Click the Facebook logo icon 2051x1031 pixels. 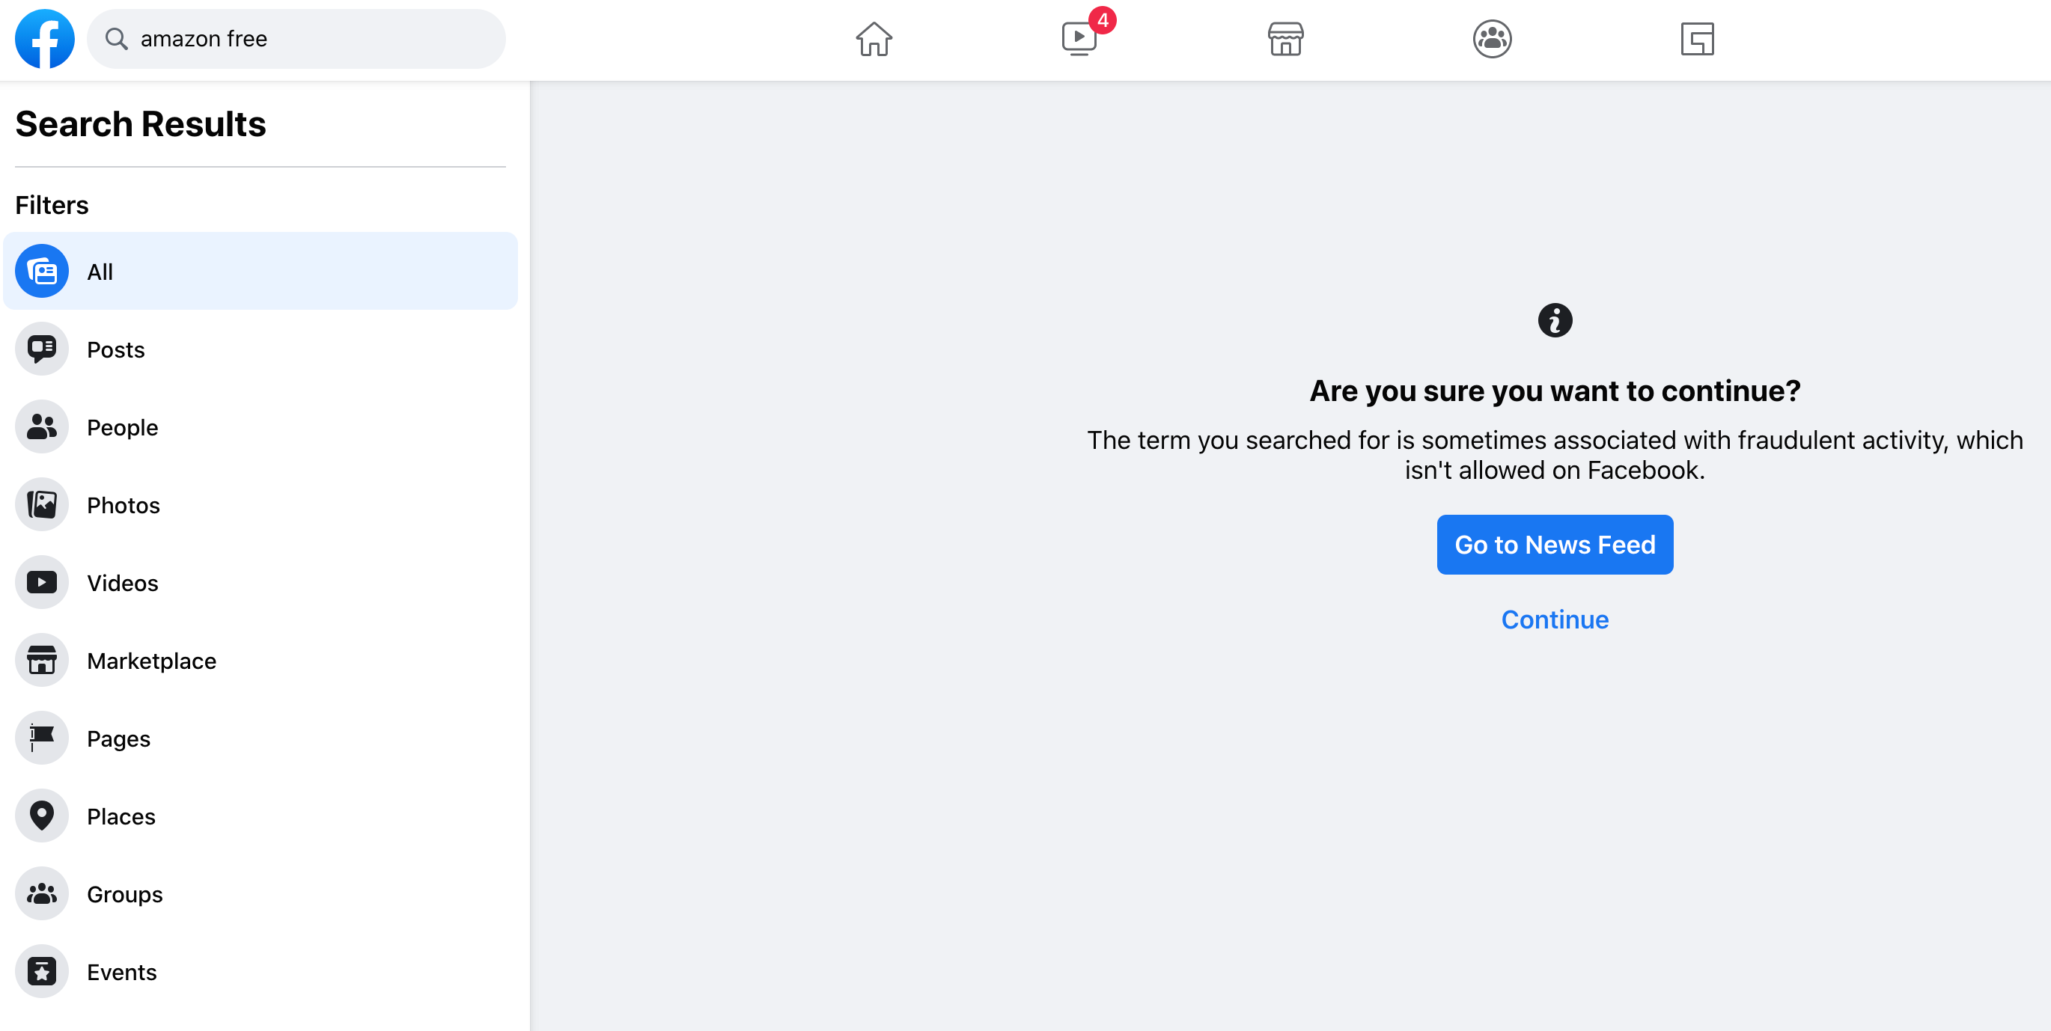[45, 39]
